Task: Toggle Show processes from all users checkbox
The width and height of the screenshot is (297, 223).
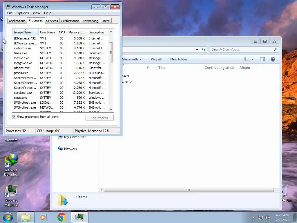Action: tap(14, 117)
